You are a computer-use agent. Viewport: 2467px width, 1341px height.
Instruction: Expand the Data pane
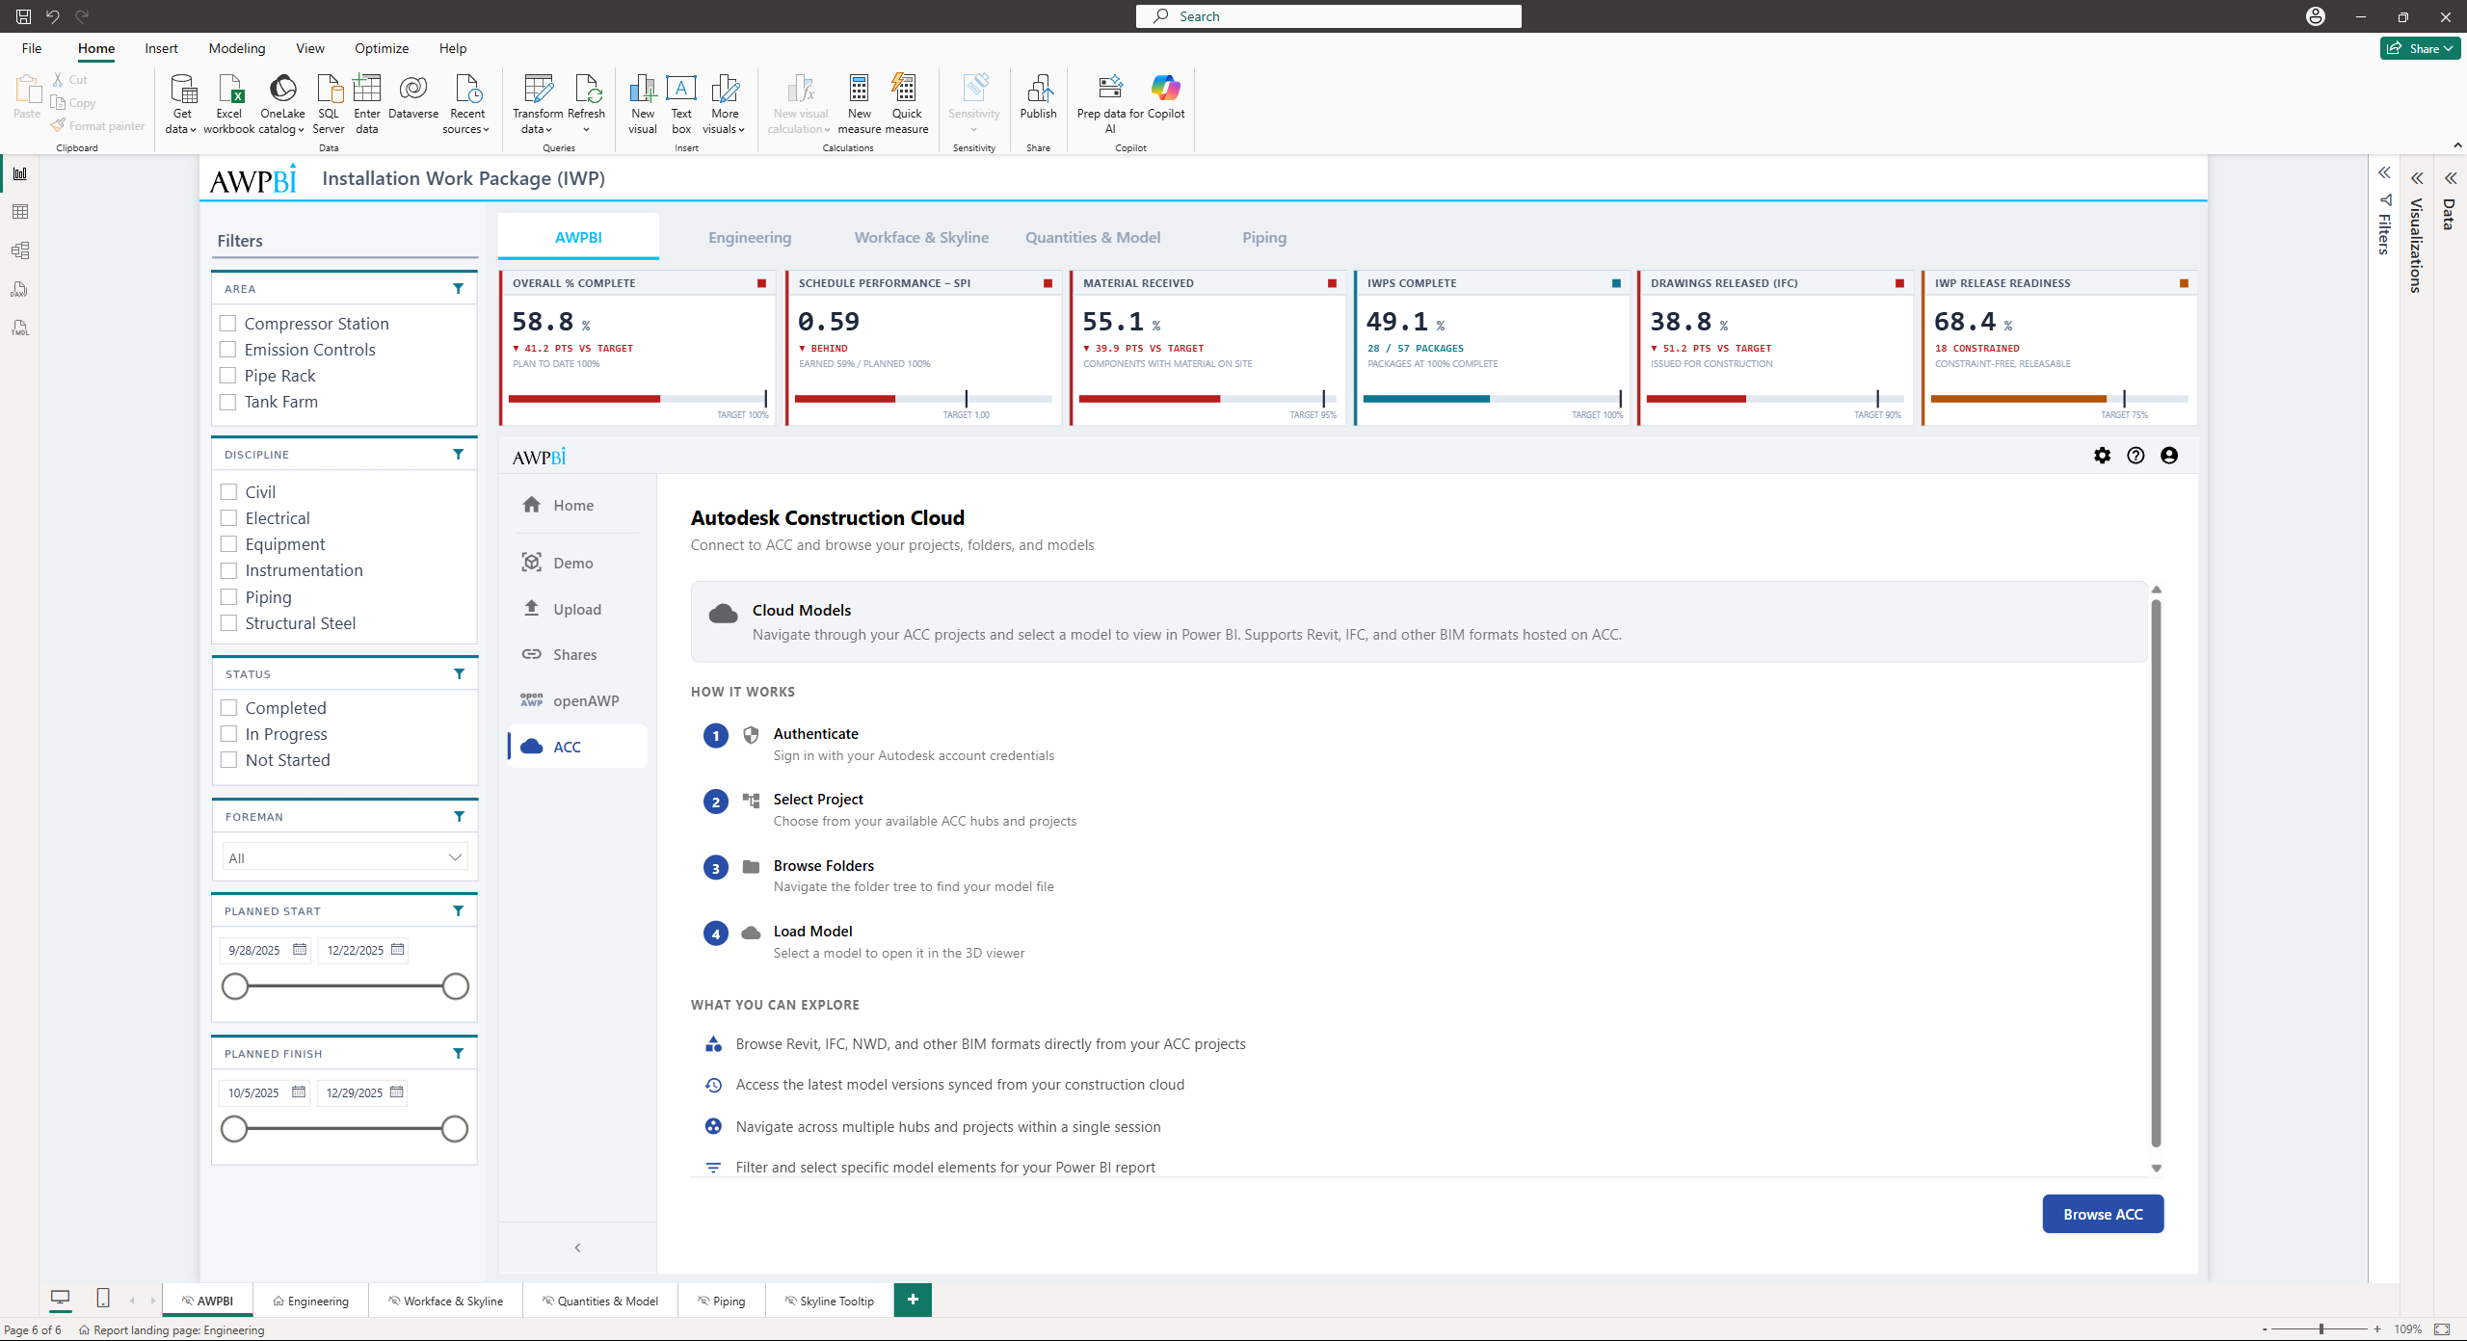2450,178
